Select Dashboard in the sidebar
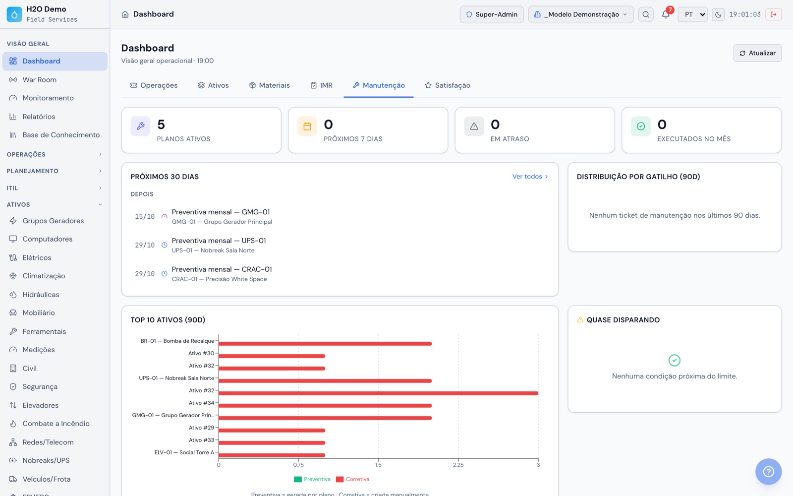This screenshot has width=793, height=496. point(55,61)
